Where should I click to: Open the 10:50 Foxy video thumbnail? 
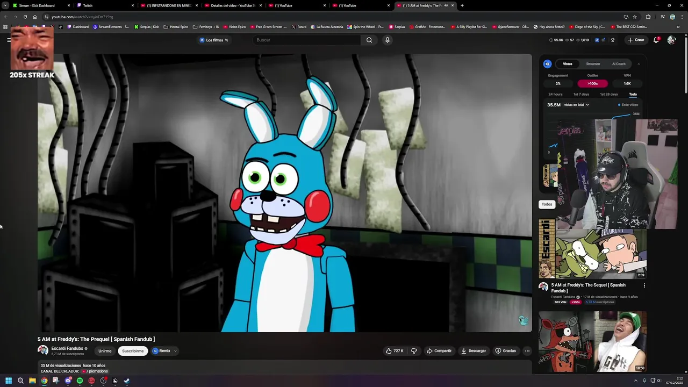click(x=592, y=341)
